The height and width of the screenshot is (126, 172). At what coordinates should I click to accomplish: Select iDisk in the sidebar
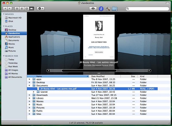point(11,21)
